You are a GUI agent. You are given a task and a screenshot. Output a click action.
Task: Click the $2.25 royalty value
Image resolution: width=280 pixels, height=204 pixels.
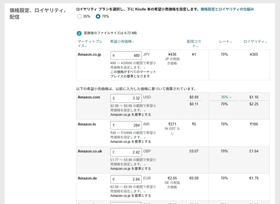point(254,104)
